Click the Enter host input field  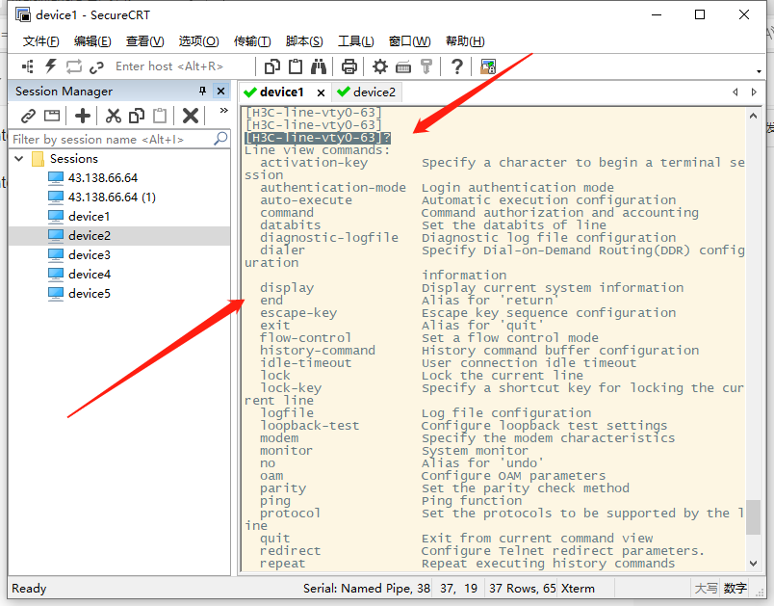(x=183, y=66)
